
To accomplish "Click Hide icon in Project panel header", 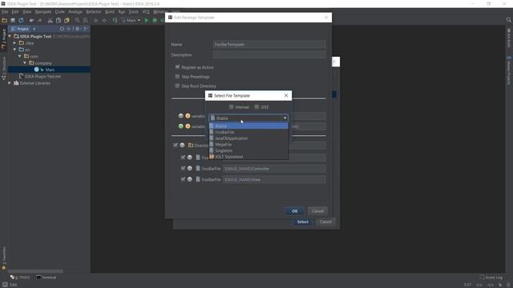I will tap(86, 29).
